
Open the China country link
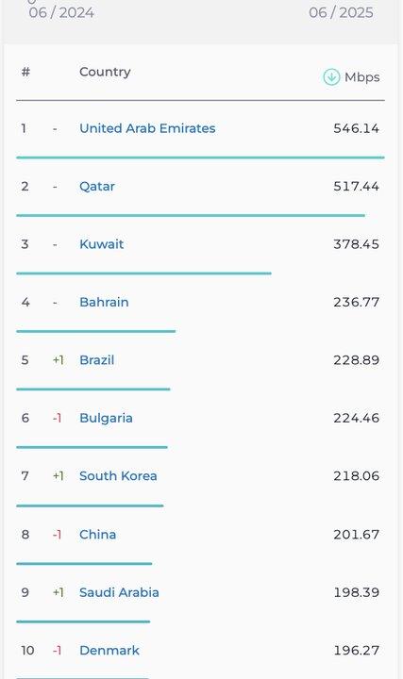pyautogui.click(x=97, y=535)
